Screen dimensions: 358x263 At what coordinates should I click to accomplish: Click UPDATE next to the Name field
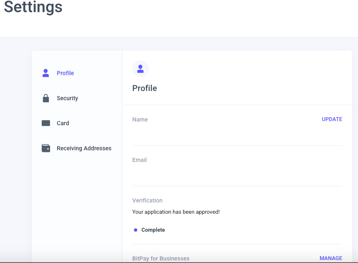[x=332, y=119]
